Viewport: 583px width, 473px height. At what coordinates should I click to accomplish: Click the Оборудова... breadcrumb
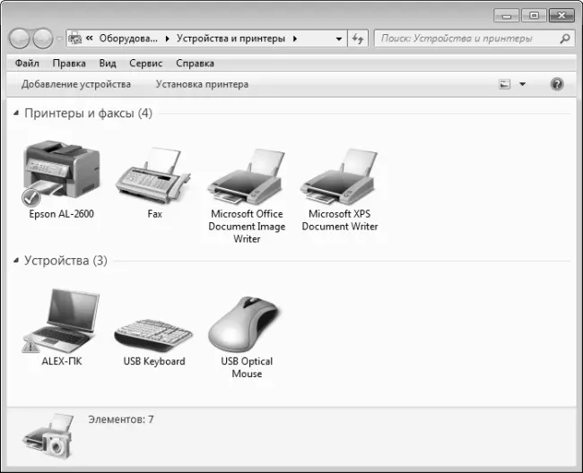[x=128, y=39]
